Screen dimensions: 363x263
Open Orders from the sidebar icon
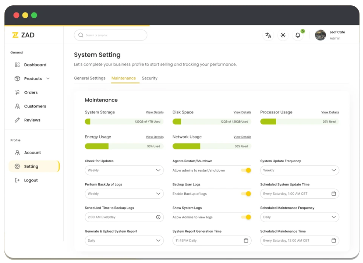[x=17, y=92]
